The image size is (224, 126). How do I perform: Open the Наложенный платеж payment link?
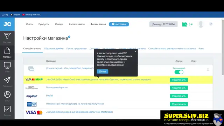coord(75,104)
